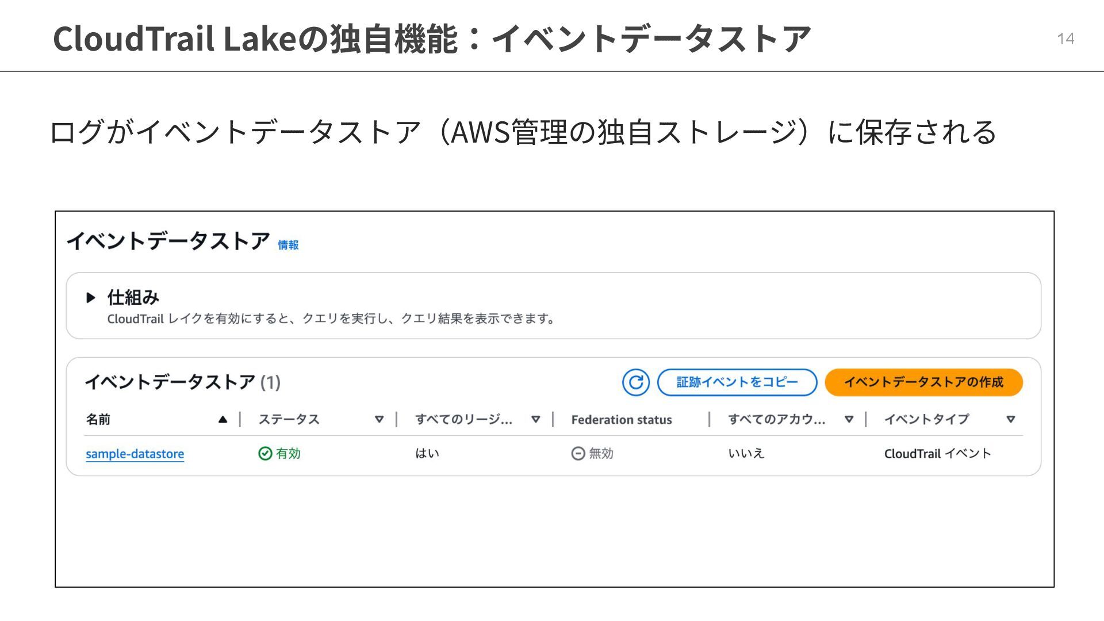
Task: Click the 仕組み heading text
Action: 133,297
